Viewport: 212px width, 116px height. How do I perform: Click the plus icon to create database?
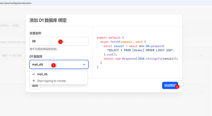coord(34,81)
